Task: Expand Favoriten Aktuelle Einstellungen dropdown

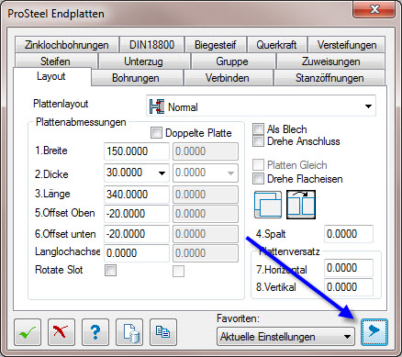Action: click(285, 337)
